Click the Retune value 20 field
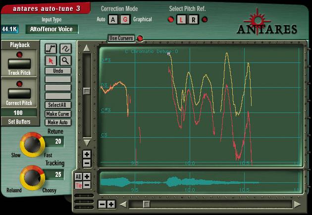The width and height of the screenshot is (312, 215). click(53, 141)
